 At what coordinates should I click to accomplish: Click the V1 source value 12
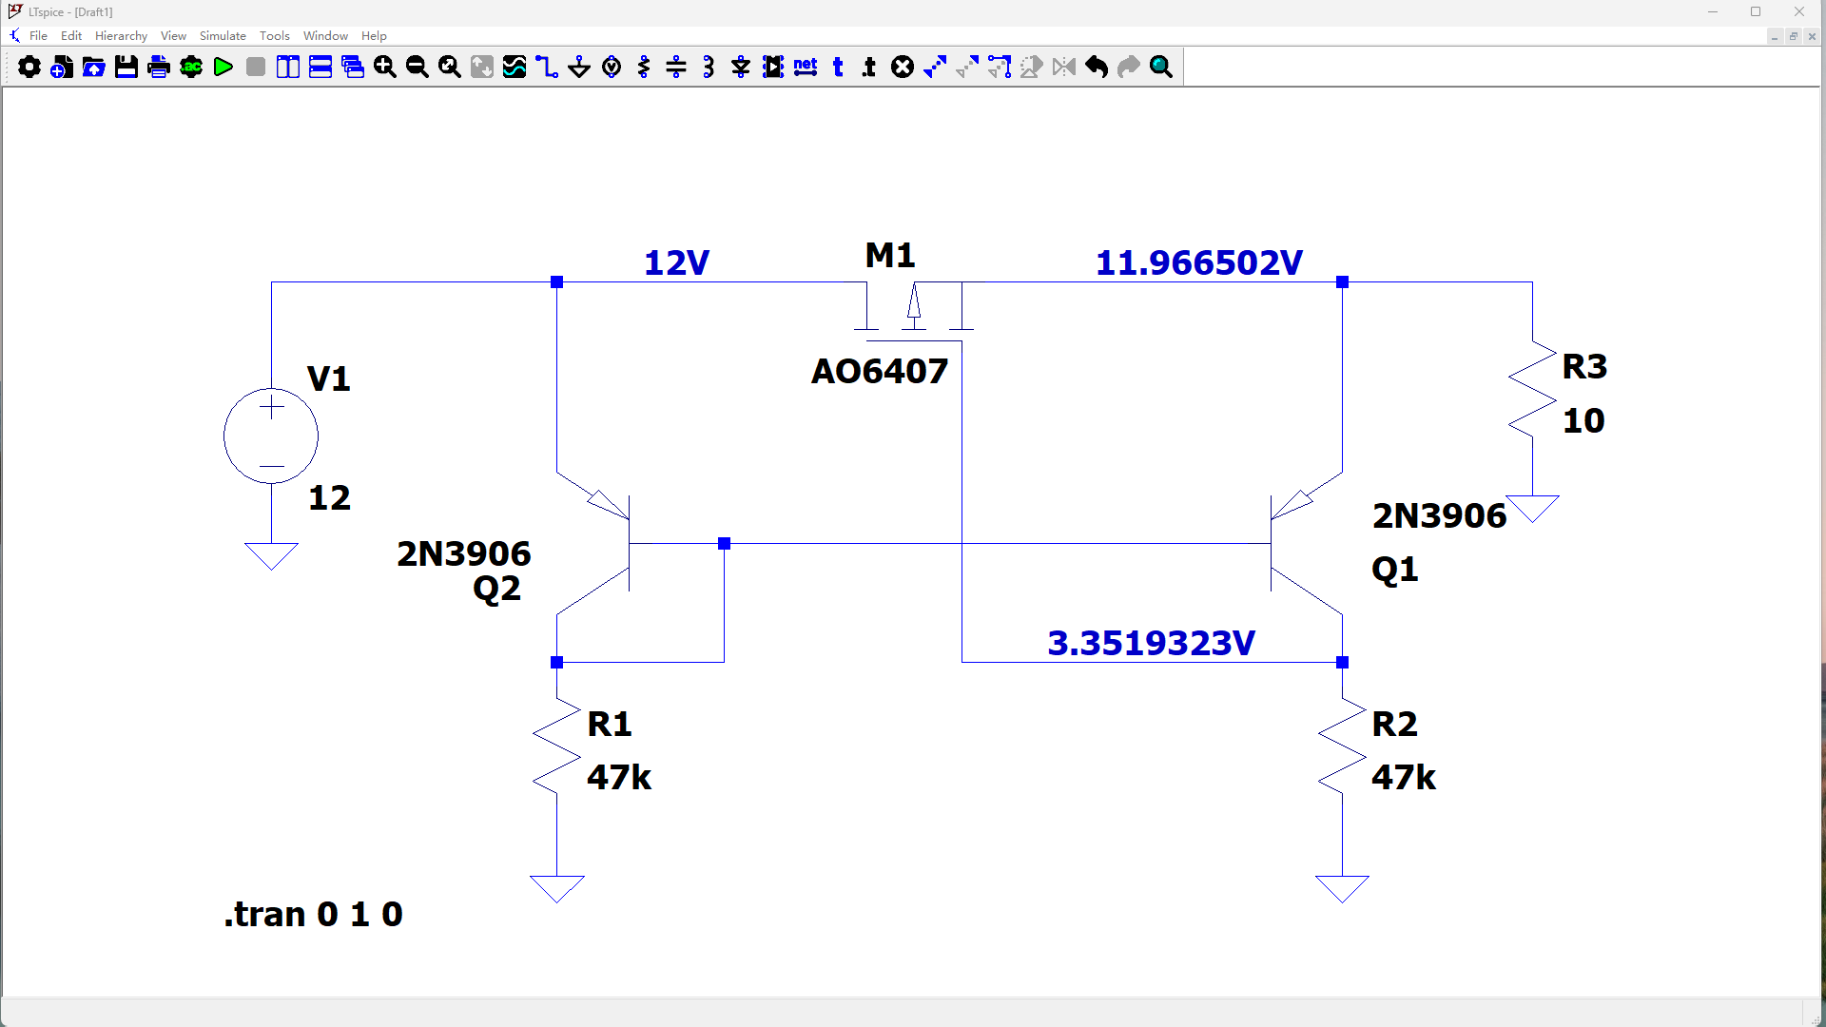coord(329,497)
